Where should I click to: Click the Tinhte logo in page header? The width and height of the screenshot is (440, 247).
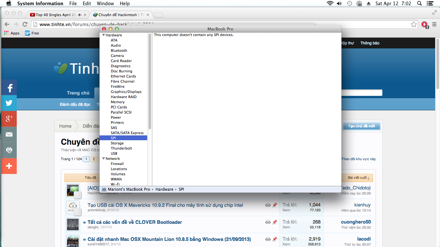[x=77, y=68]
